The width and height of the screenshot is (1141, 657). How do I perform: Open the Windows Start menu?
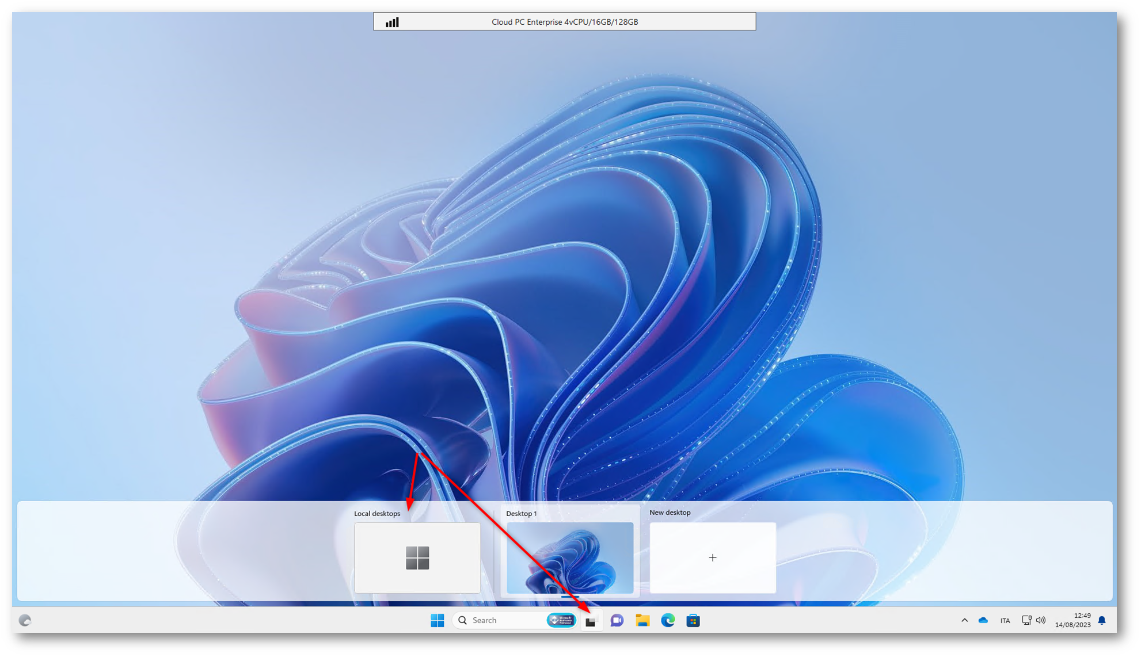click(437, 620)
